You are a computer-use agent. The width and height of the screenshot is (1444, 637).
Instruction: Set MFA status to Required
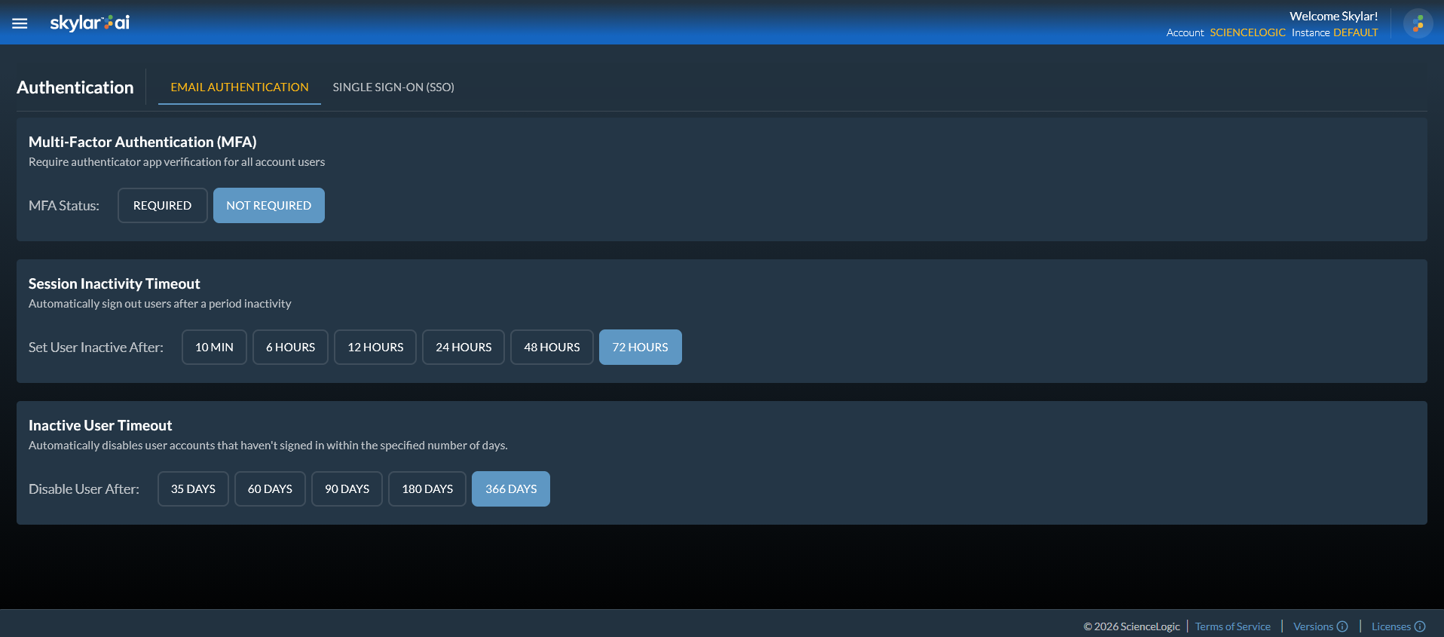(162, 206)
